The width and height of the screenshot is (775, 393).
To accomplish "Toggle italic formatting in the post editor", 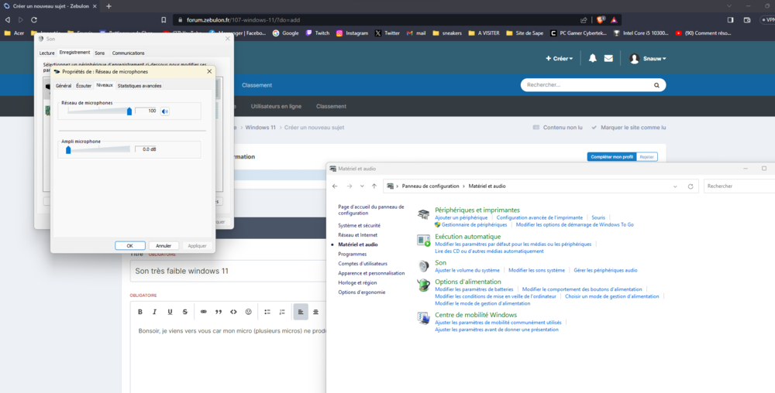I will (155, 312).
